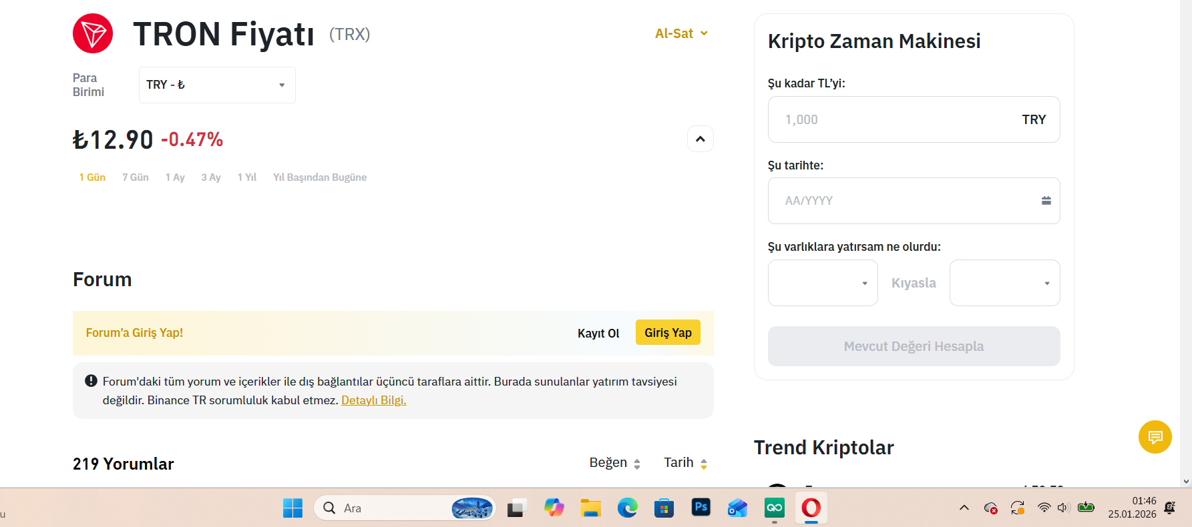Click the Trend Kriptolar heading
This screenshot has width=1192, height=527.
tap(823, 448)
